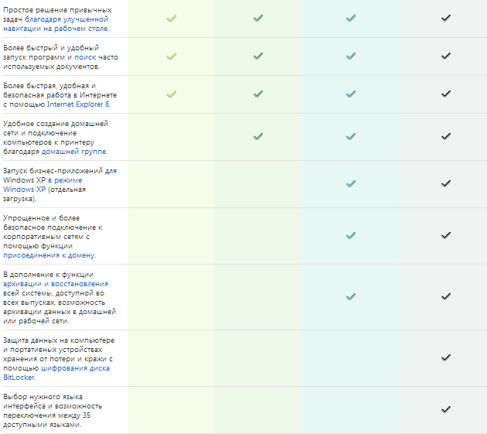Select text 'Удобное создание домашней'
487x434 pixels.
point(56,124)
